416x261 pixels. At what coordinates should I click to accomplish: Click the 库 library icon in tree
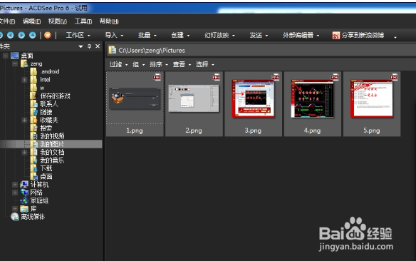[24, 209]
